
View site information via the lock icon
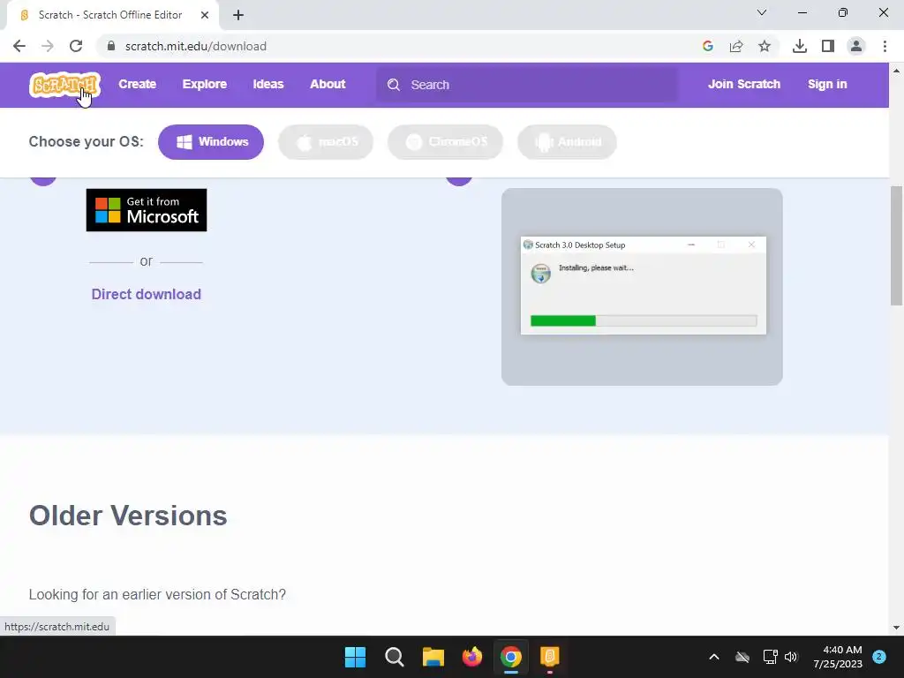(x=111, y=46)
